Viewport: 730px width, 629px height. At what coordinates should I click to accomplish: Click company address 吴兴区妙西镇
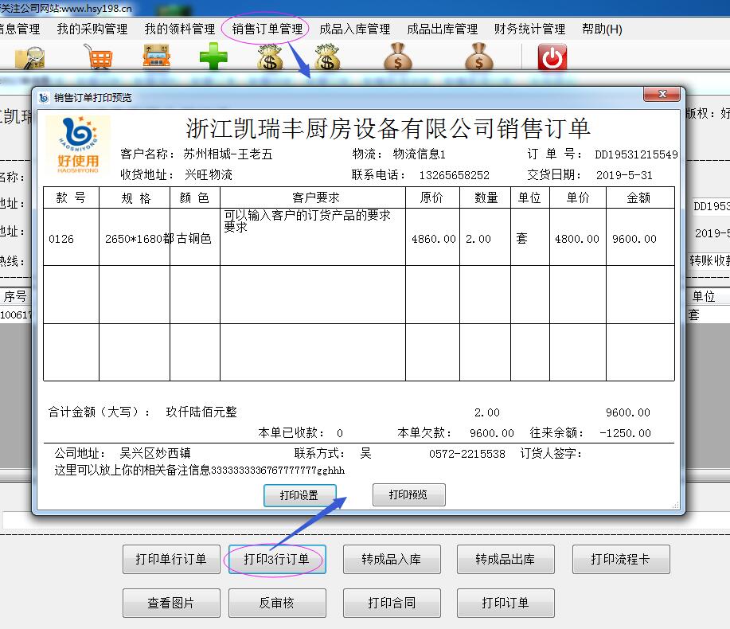coord(154,453)
